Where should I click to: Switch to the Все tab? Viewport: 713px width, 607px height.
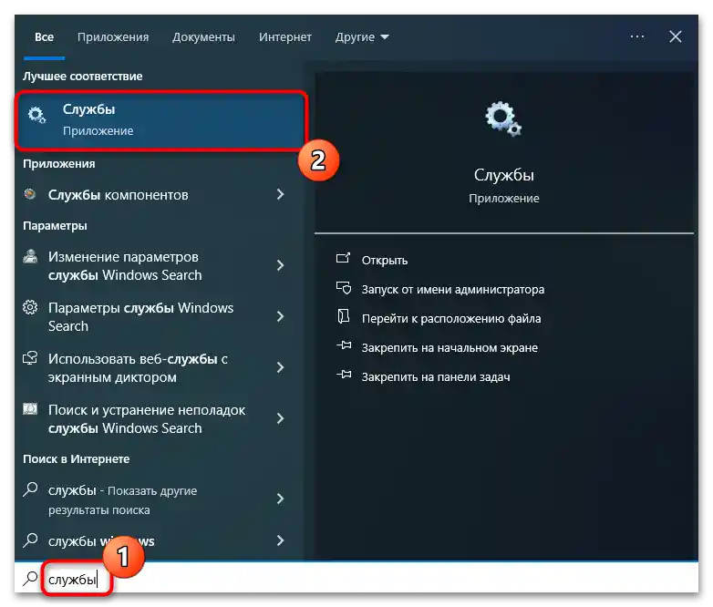click(x=44, y=36)
